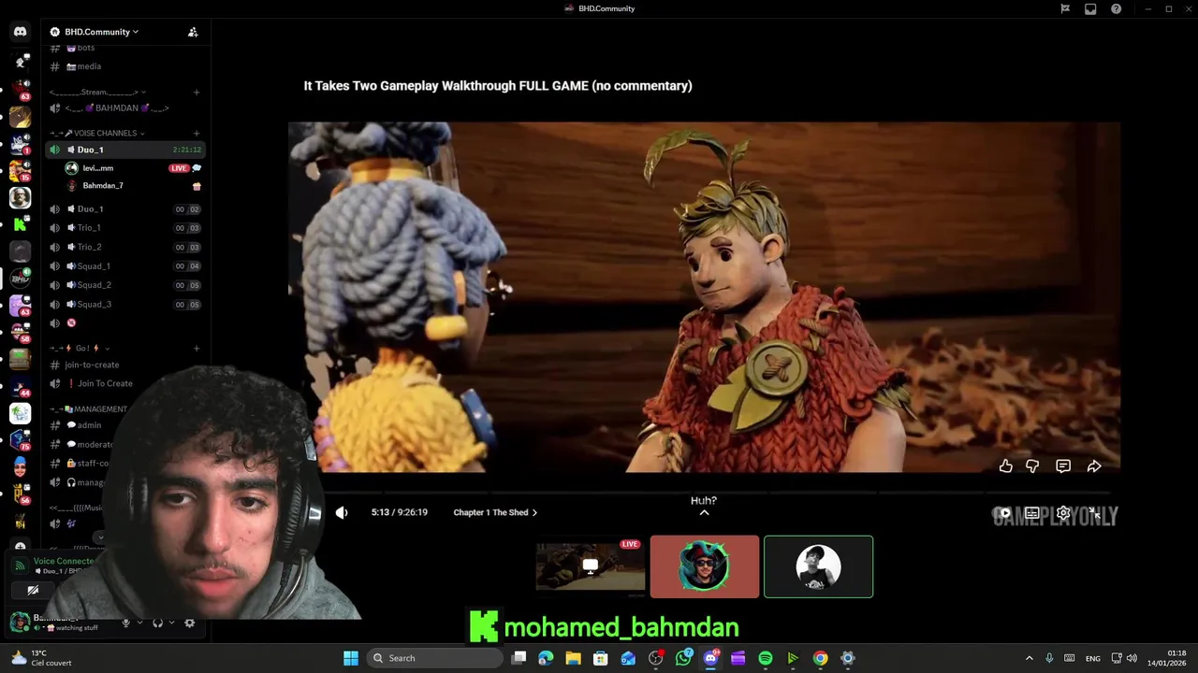Screen dimensions: 1198x673
Task: Open the voice connection signal icon
Action: (x=21, y=566)
